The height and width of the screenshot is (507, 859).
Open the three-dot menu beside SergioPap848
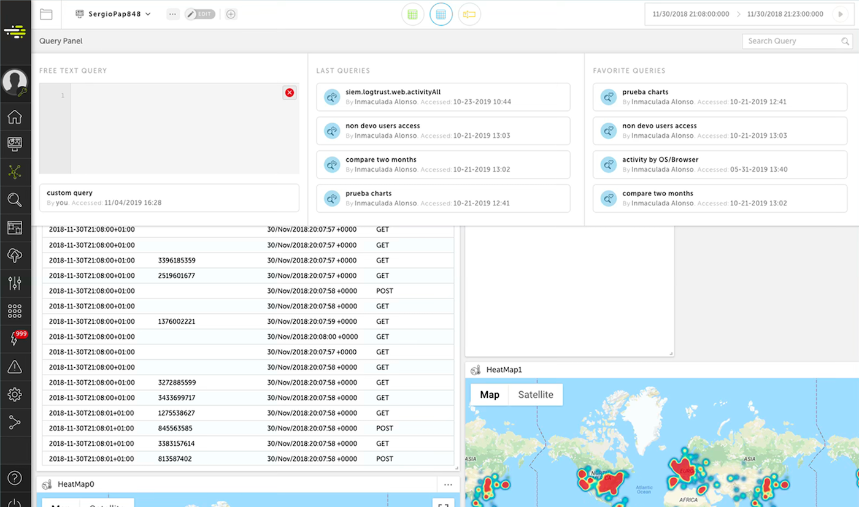tap(173, 14)
